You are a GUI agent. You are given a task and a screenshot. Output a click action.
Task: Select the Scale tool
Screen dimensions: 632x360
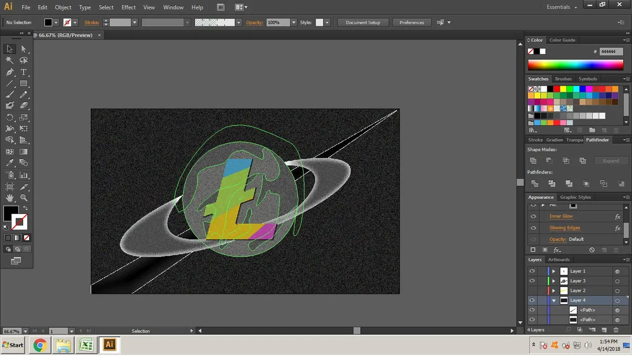[24, 117]
